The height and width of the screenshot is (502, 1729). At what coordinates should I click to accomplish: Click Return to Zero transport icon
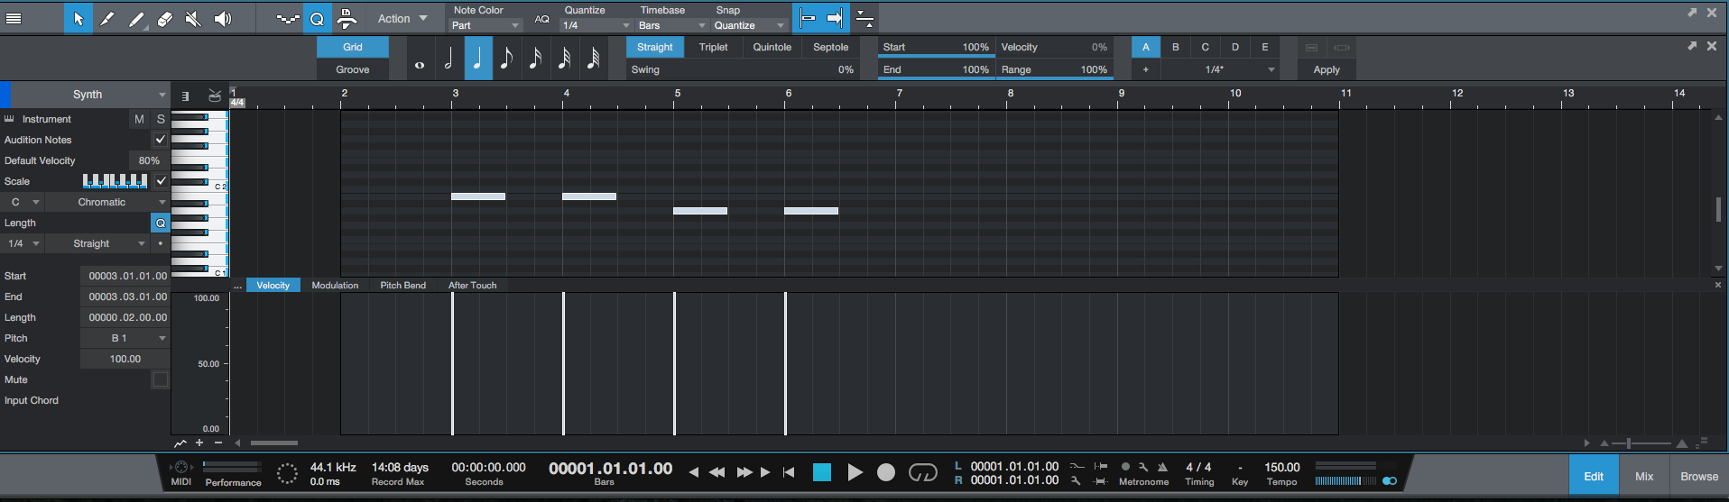[x=789, y=472]
